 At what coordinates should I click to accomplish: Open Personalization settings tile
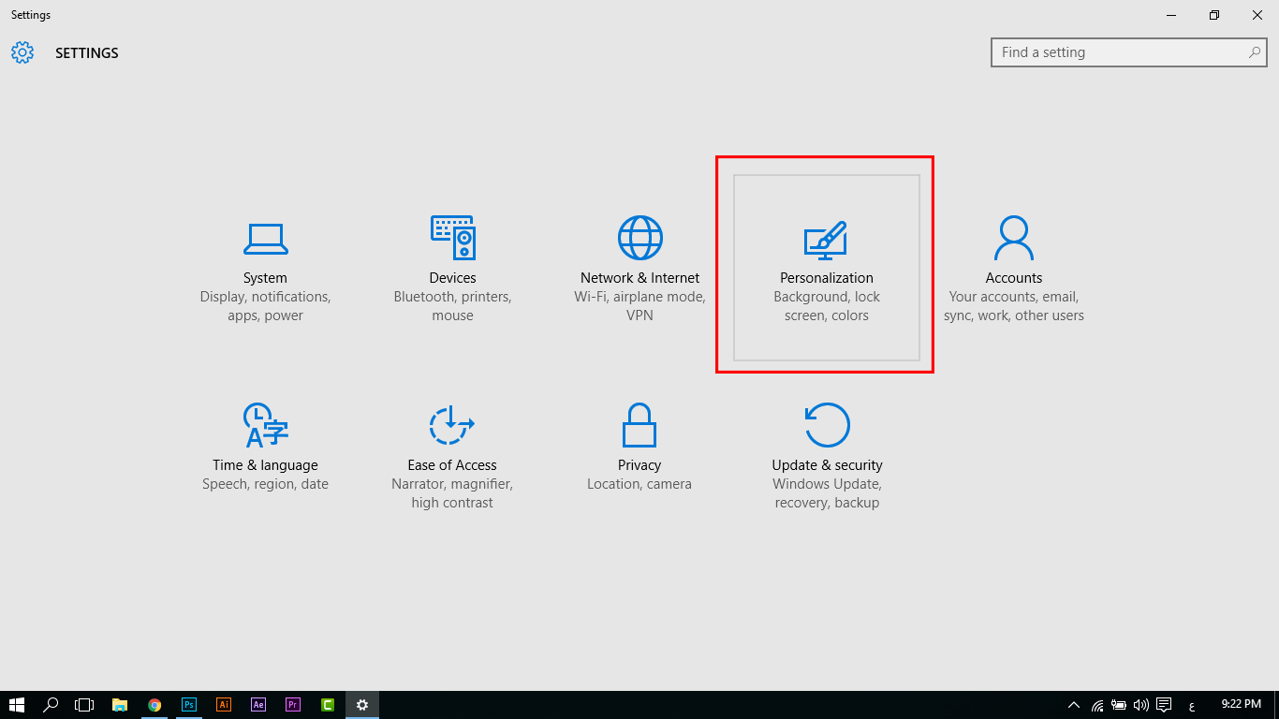(827, 269)
